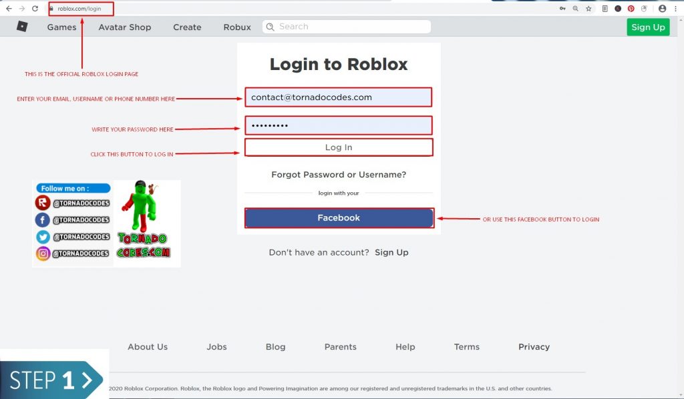Click the Pinterest extension icon
Viewport: 684px width, 399px height.
pyautogui.click(x=631, y=8)
